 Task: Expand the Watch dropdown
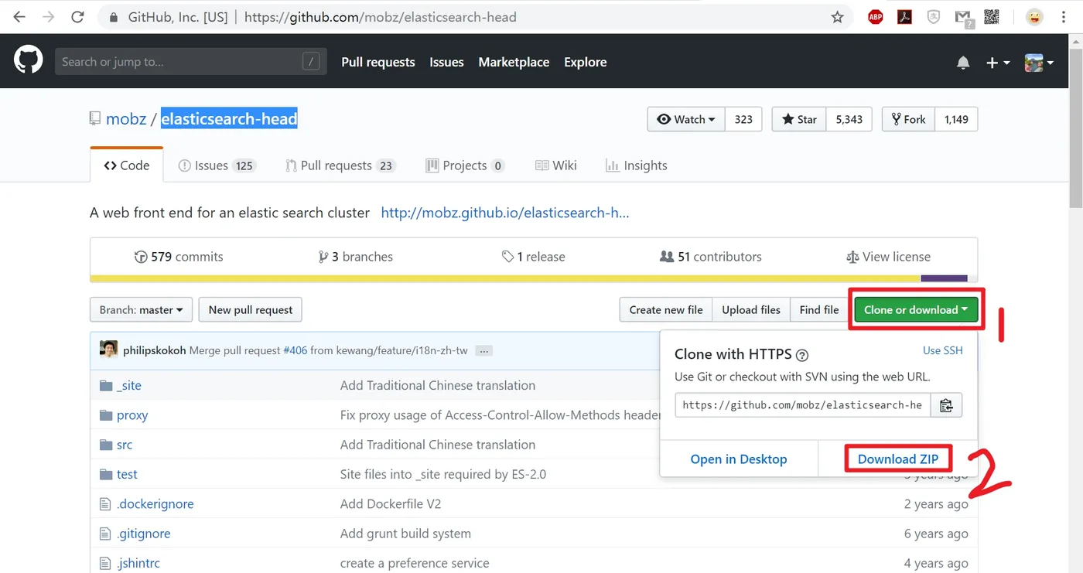[x=686, y=119]
